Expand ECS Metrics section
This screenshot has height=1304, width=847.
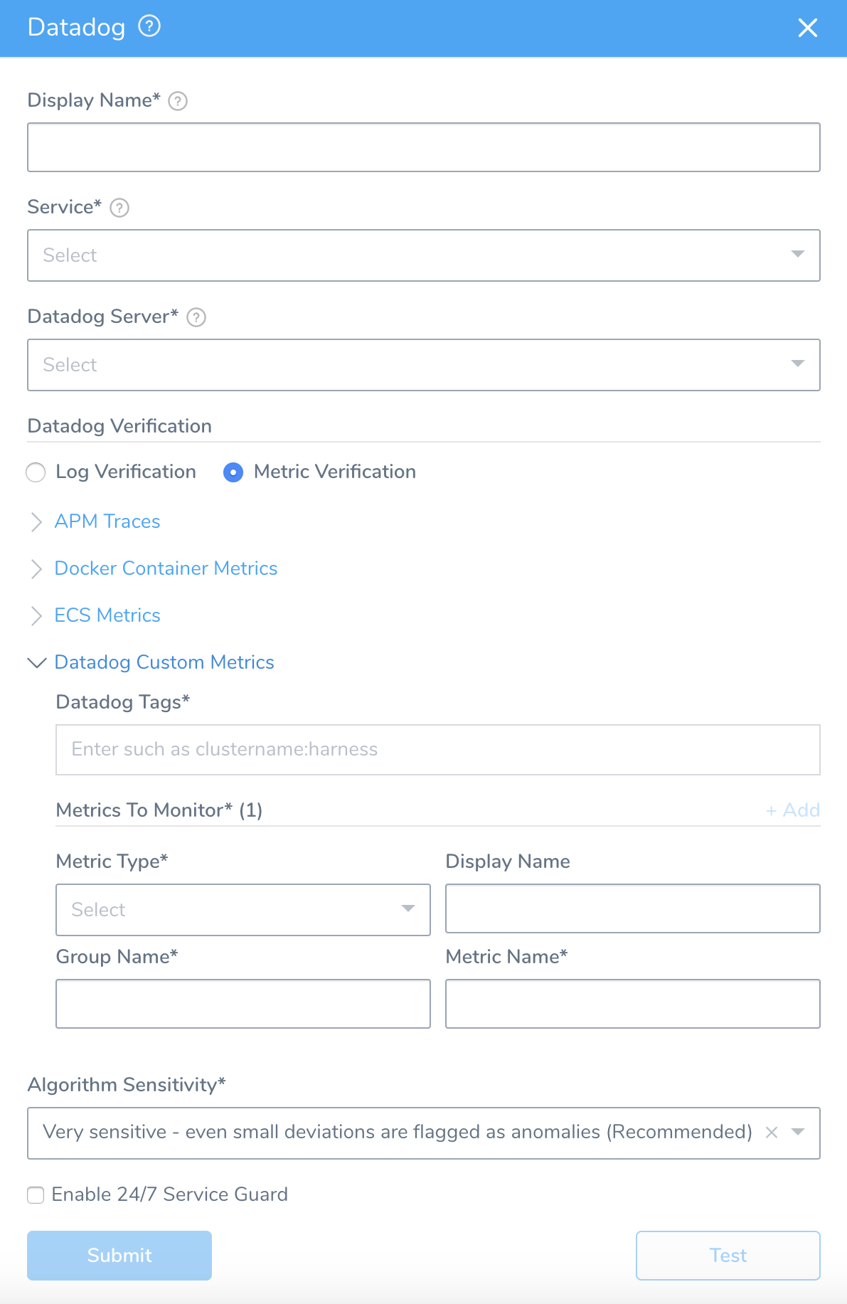pyautogui.click(x=107, y=615)
